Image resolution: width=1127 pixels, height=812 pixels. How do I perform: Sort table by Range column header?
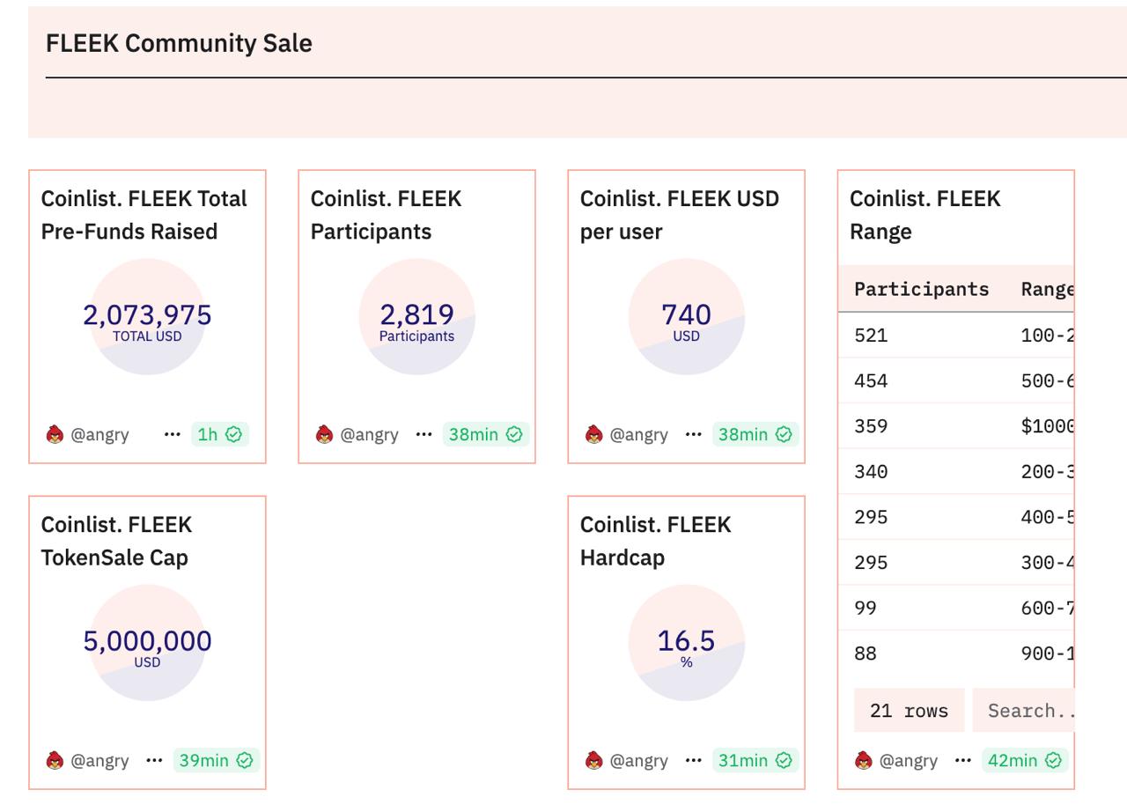point(1047,289)
